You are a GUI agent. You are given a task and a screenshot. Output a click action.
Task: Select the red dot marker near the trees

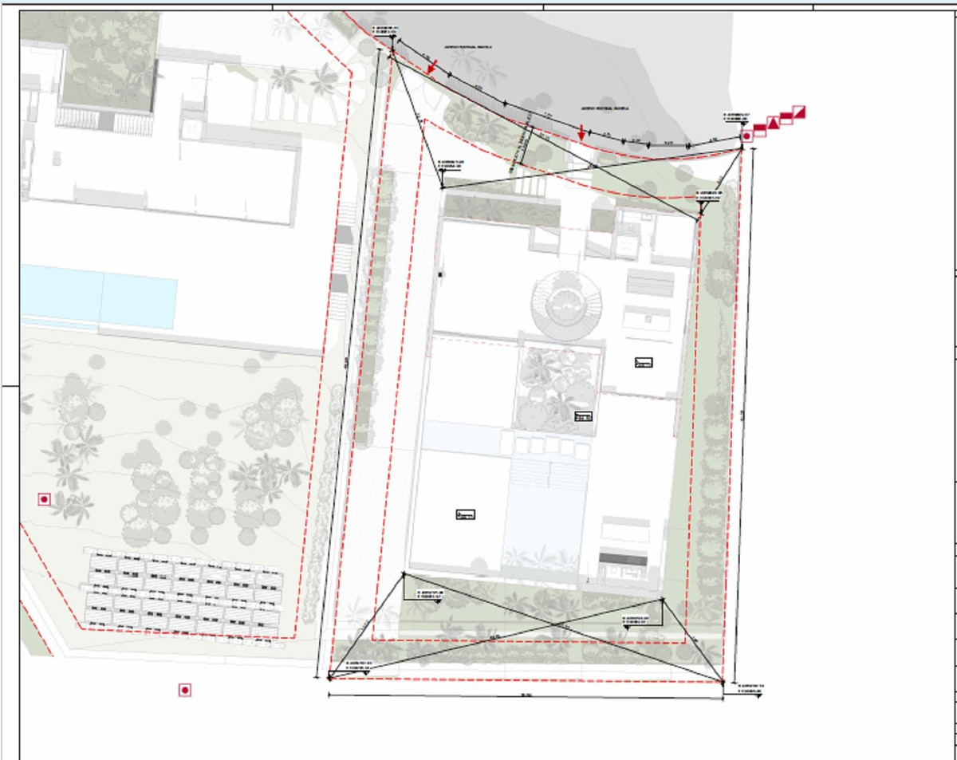[x=44, y=498]
